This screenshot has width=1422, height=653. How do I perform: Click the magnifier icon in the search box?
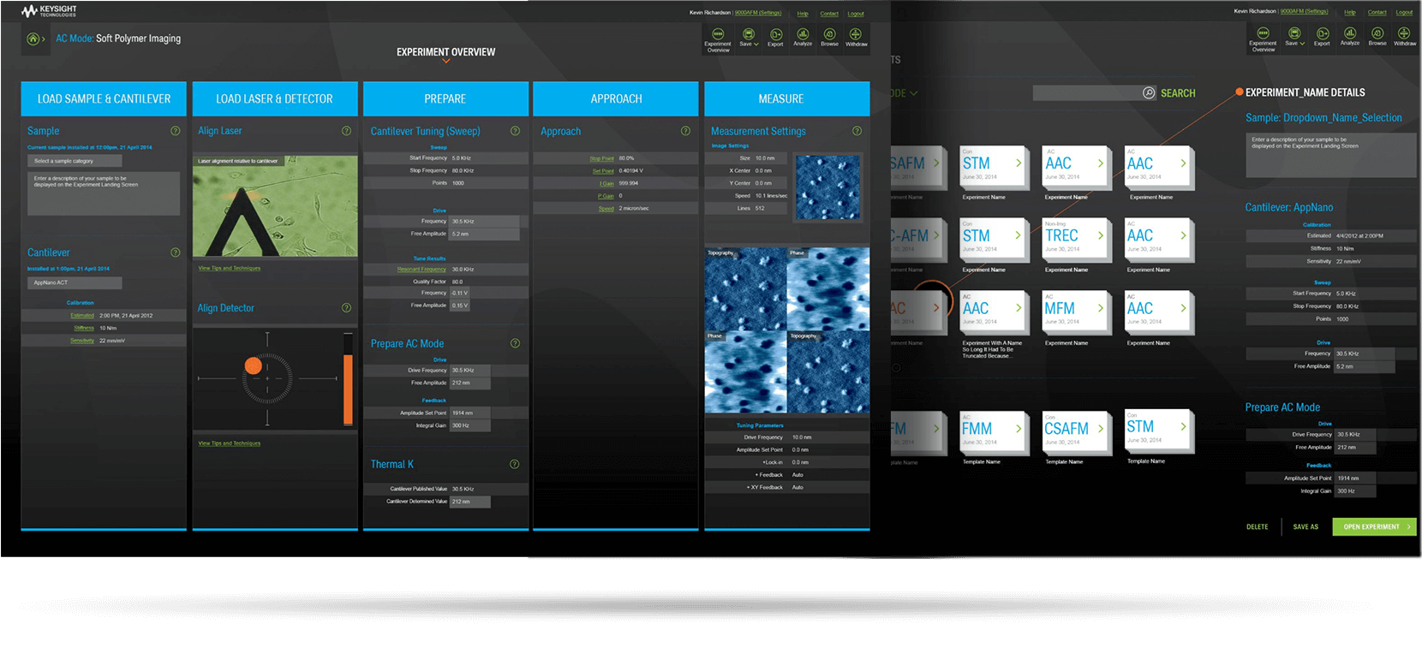pyautogui.click(x=1149, y=92)
